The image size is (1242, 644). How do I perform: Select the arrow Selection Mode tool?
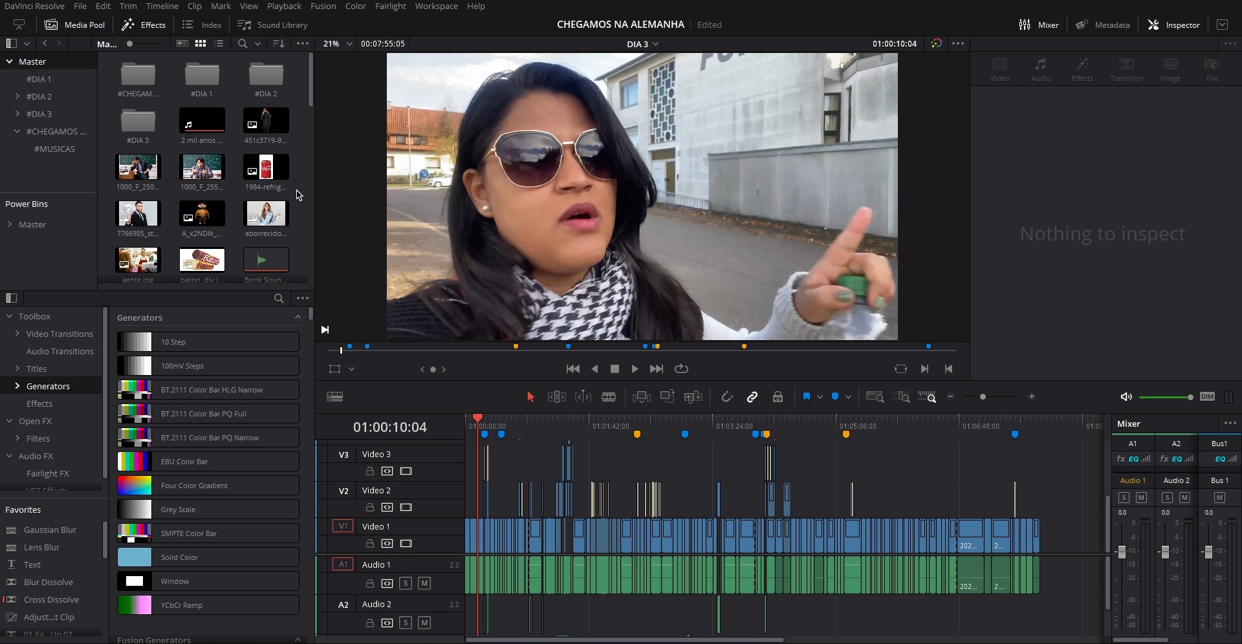pos(530,397)
